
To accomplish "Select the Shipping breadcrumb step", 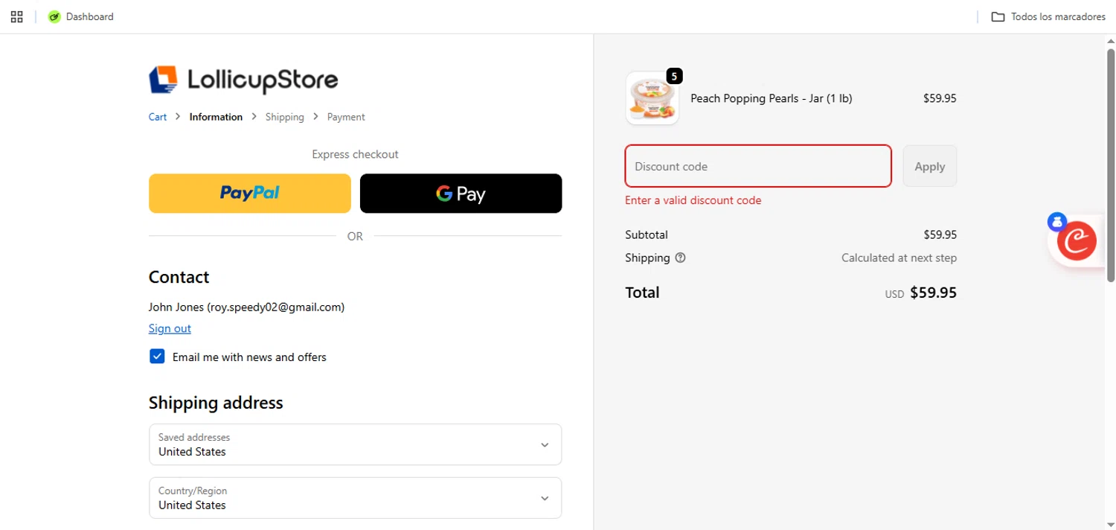I will (x=285, y=117).
